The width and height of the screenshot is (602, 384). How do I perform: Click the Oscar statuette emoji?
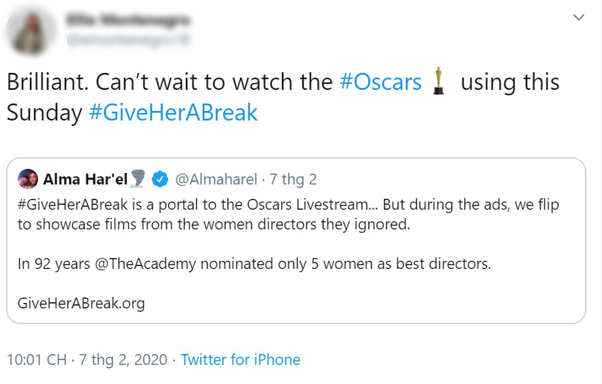point(439,81)
